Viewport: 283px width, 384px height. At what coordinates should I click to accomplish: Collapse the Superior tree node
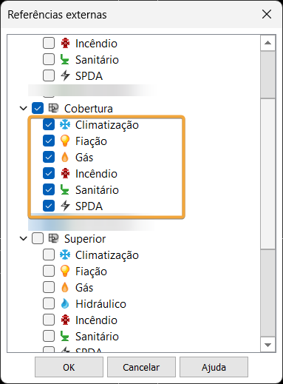point(24,238)
